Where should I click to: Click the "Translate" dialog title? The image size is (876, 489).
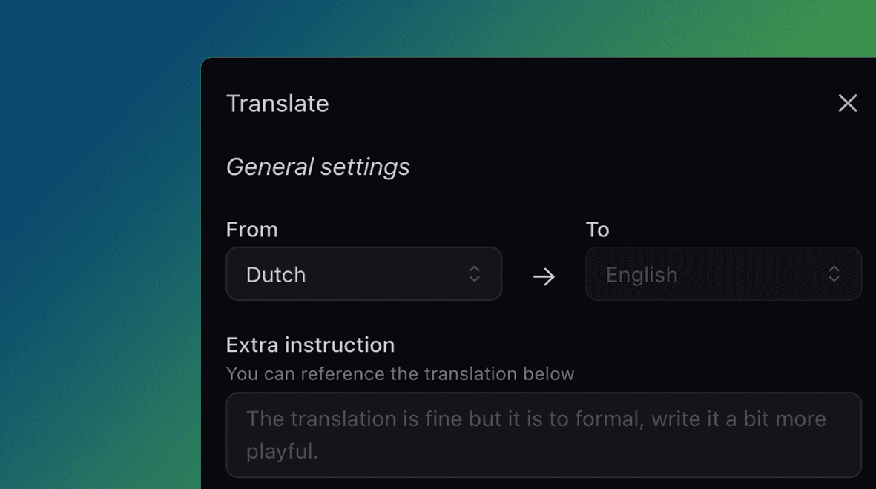click(x=277, y=103)
